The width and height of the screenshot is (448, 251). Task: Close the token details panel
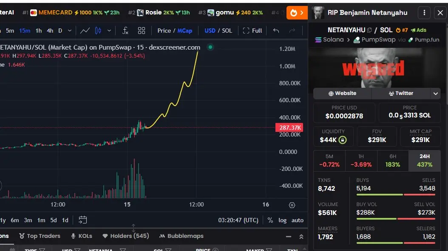[440, 13]
